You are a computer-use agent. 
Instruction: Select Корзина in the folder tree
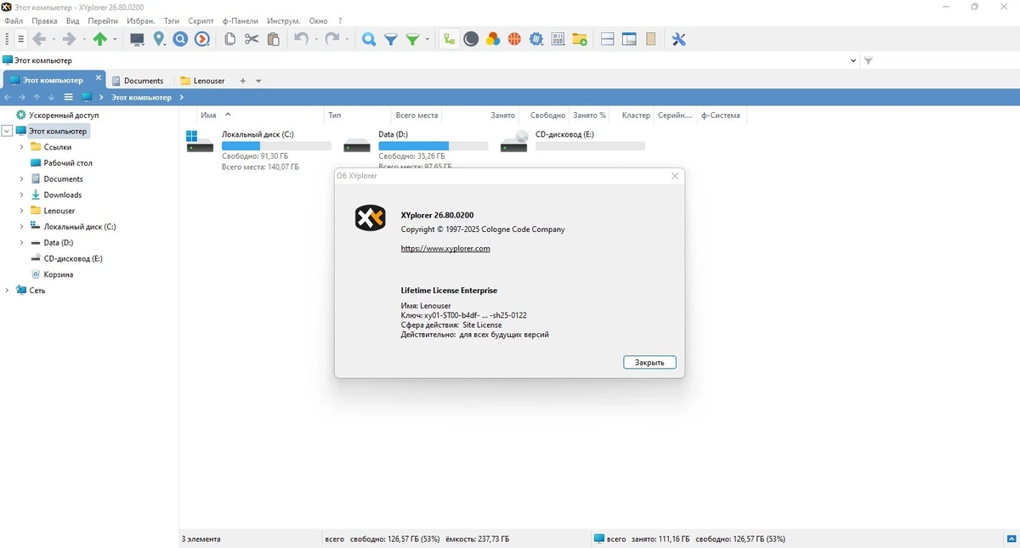tap(59, 274)
